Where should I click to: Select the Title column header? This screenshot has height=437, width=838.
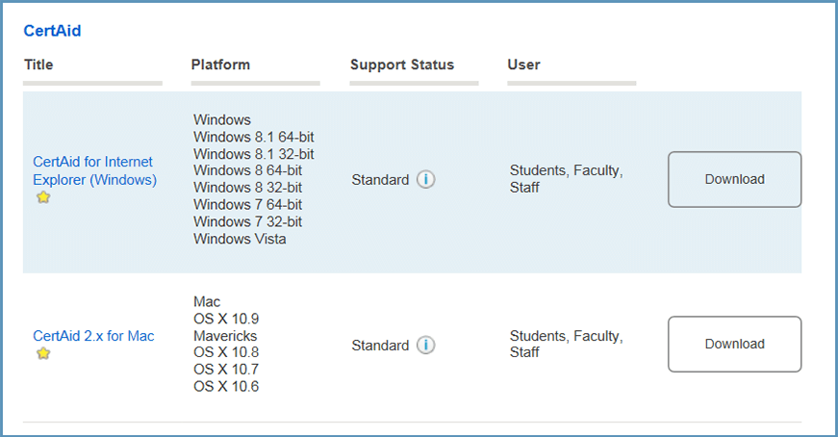pyautogui.click(x=38, y=64)
